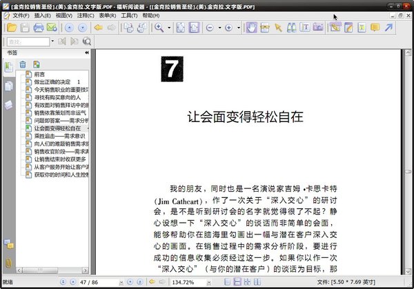Viewport: 414px width, 289px height.
Task: Click the Save document icon
Action: (x=25, y=28)
